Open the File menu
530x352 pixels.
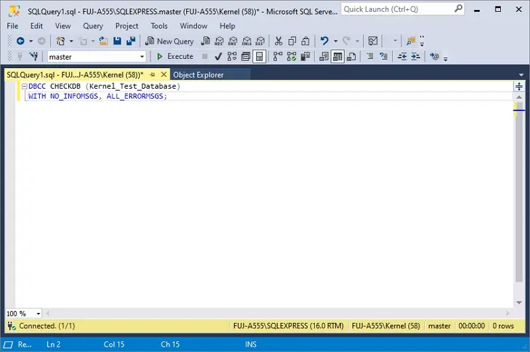coord(13,26)
